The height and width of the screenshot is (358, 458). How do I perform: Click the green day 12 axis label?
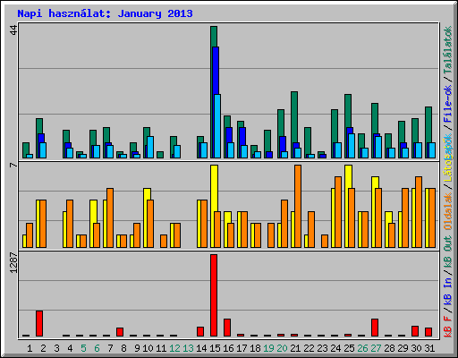click(174, 348)
